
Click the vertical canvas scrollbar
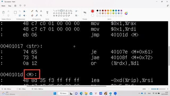[x=169, y=56]
